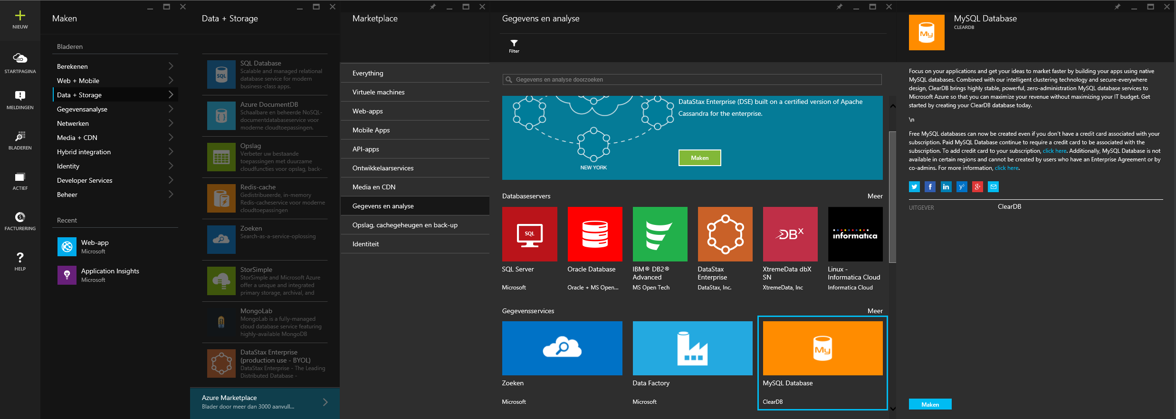Screen dimensions: 1176x419
Task: Select the Opslag storage icon
Action: tap(221, 157)
